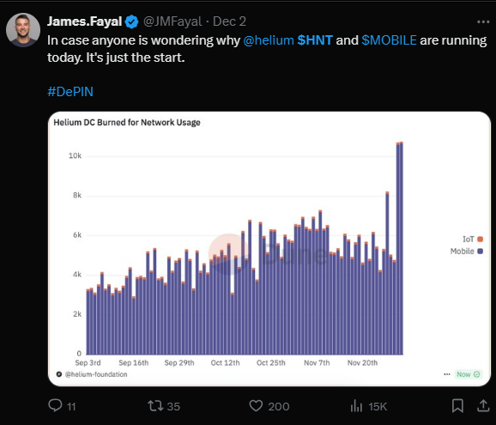496x425 pixels.
Task: Share the tweet via upload icon
Action: [483, 406]
